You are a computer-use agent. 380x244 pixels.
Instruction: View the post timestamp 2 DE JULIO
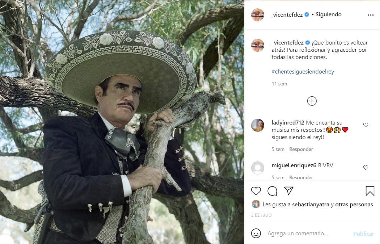point(262,215)
